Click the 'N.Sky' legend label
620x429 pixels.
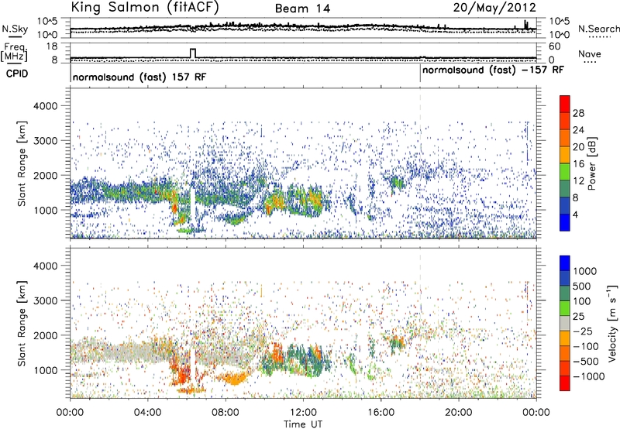click(15, 29)
